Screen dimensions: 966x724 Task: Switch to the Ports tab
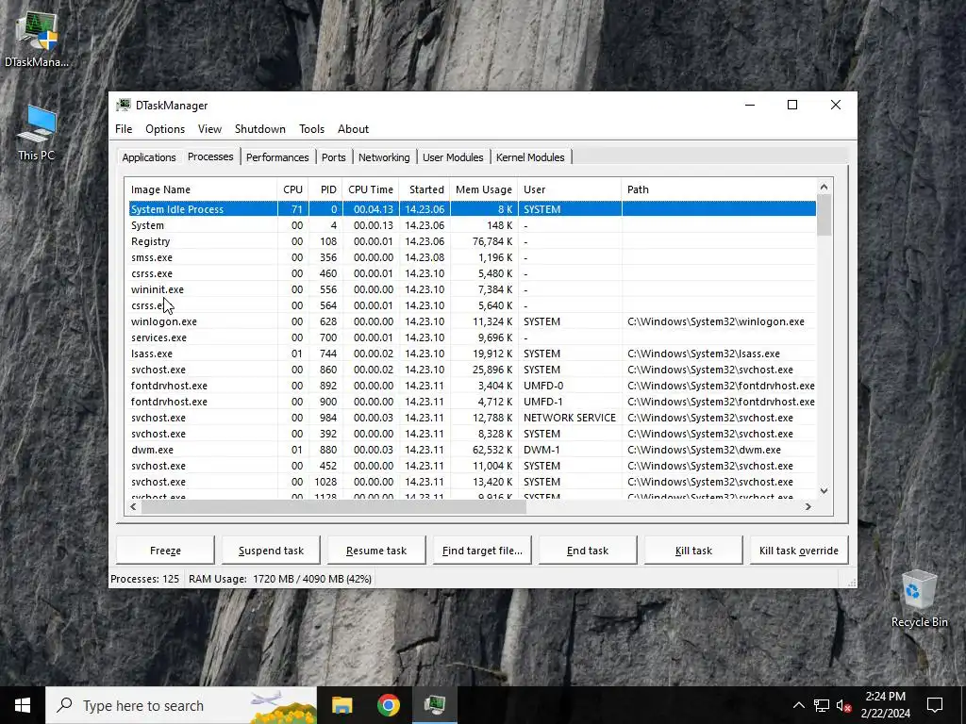pos(333,157)
